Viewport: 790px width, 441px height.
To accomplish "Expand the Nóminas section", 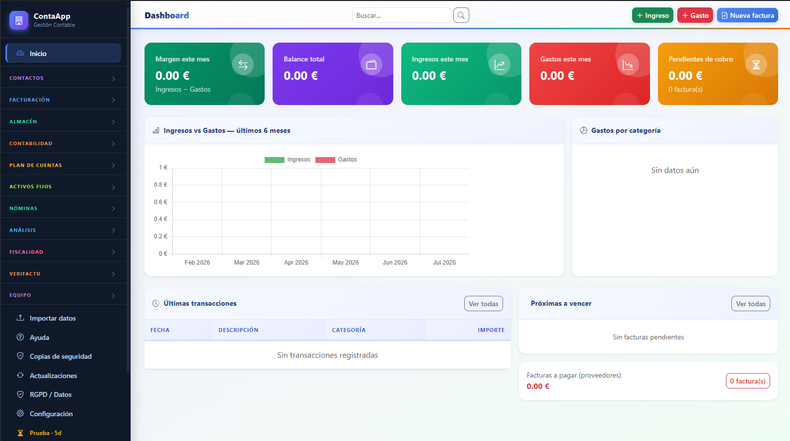I will pos(63,209).
